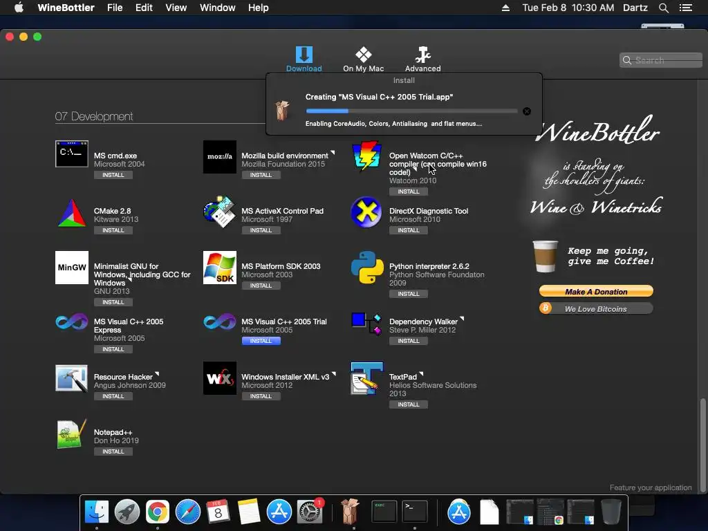Install Notepad++
Image resolution: width=708 pixels, height=531 pixels.
(x=113, y=451)
